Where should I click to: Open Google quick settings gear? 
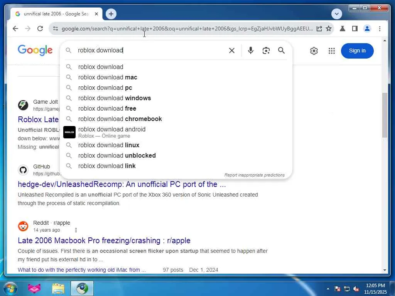[314, 51]
